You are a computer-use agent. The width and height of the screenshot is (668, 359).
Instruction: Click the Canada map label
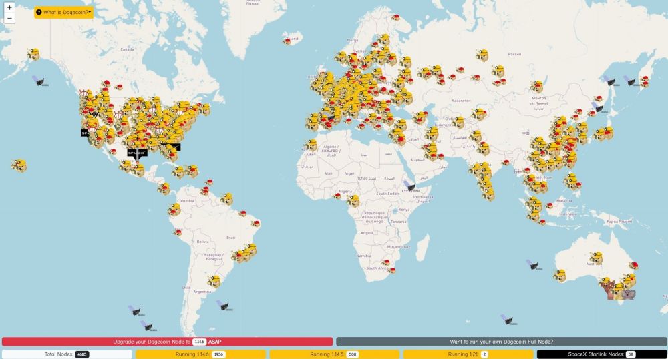(x=127, y=49)
